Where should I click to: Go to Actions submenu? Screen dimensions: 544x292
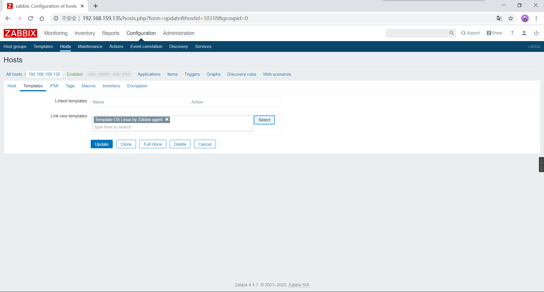pyautogui.click(x=116, y=46)
